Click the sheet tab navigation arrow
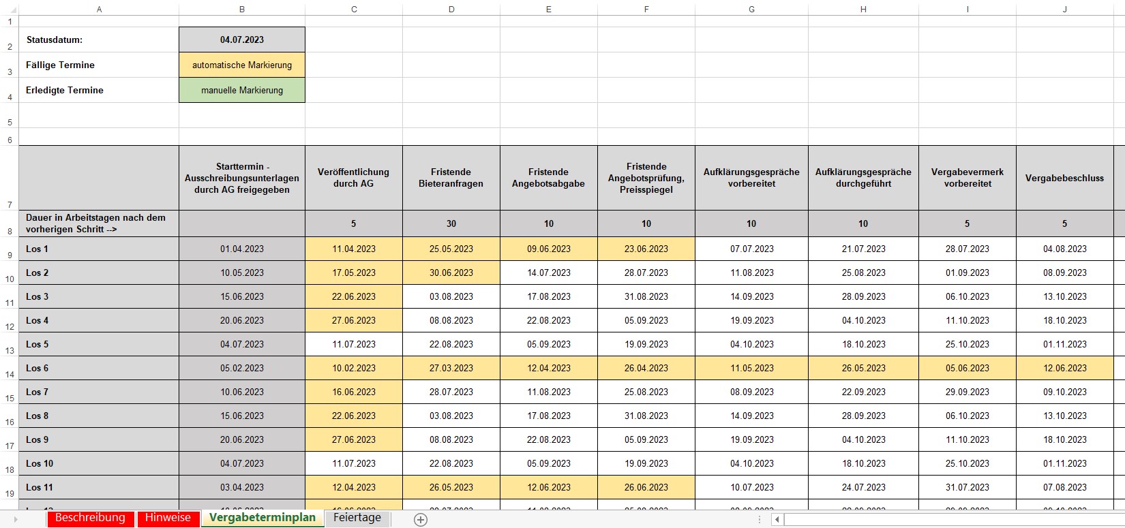This screenshot has width=1125, height=528. point(15,520)
